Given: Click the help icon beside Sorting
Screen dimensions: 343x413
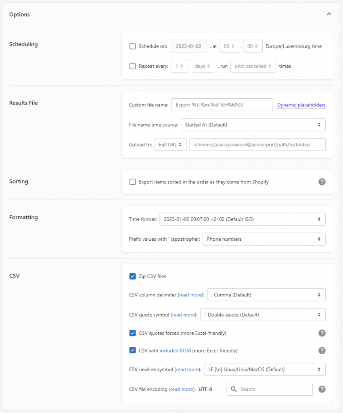Looking at the screenshot, I should 322,182.
